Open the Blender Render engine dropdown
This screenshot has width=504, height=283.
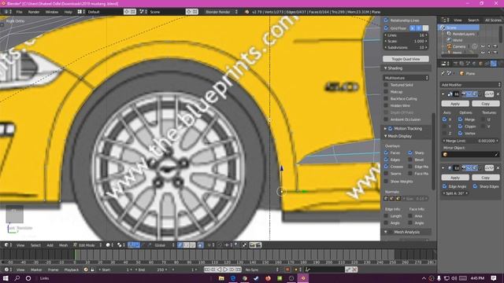(x=221, y=12)
